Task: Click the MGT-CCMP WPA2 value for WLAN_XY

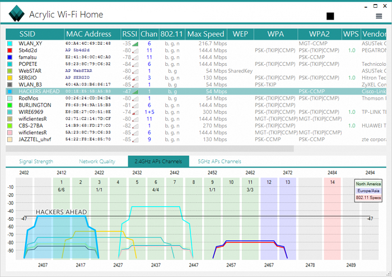Action: pos(313,44)
